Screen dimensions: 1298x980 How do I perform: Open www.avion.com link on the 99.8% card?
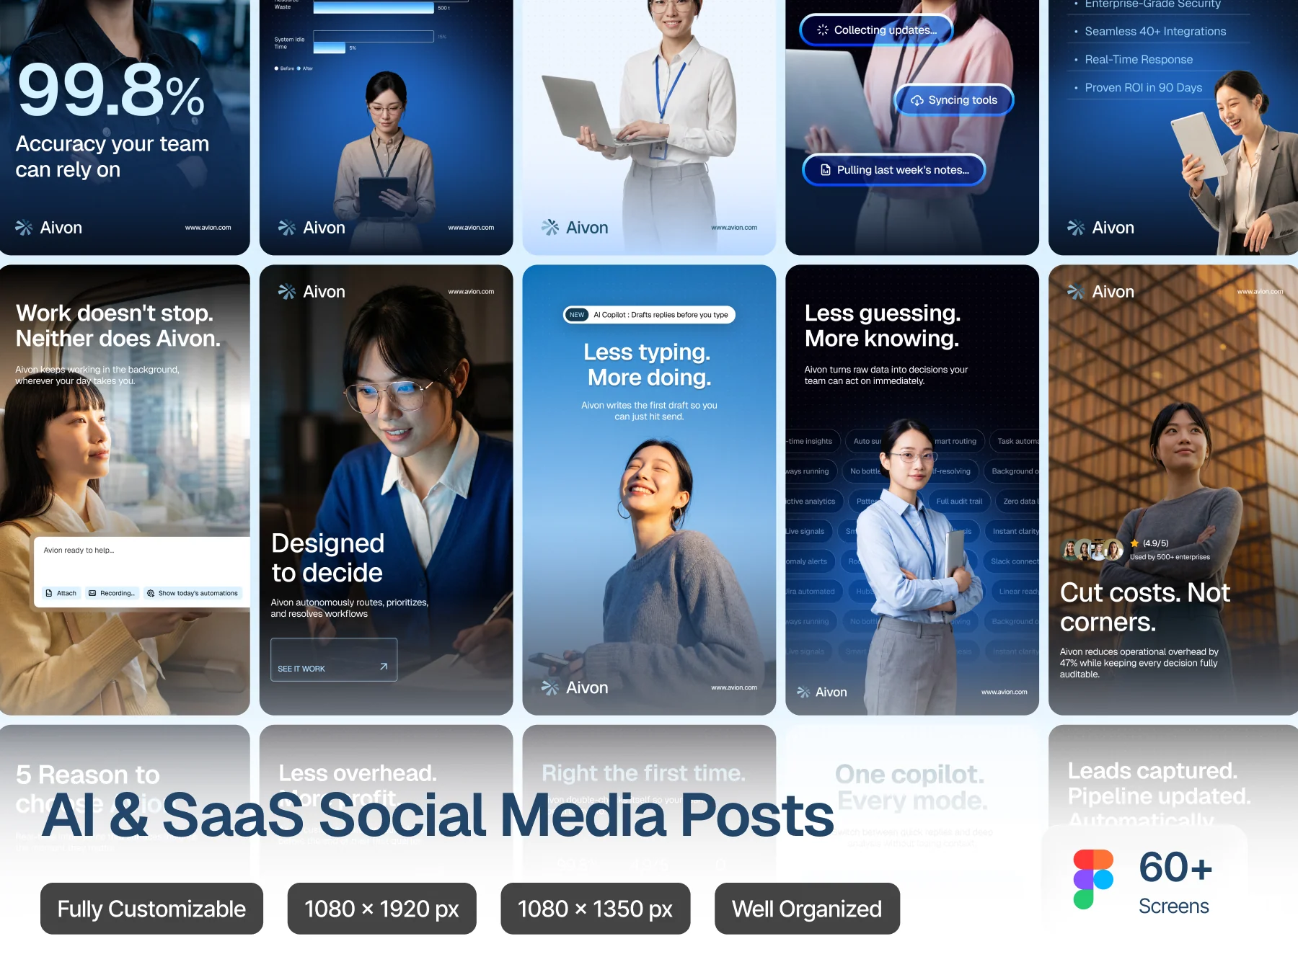click(x=208, y=228)
